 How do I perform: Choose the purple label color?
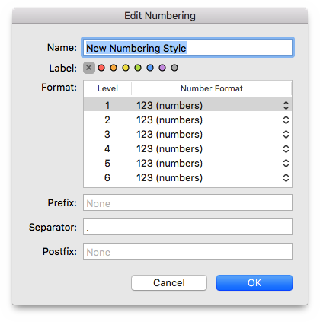pos(162,68)
